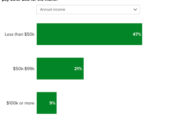Viewport: 175px width, 133px height.
Task: Select the Less than $50k green bar
Action: 89,34
